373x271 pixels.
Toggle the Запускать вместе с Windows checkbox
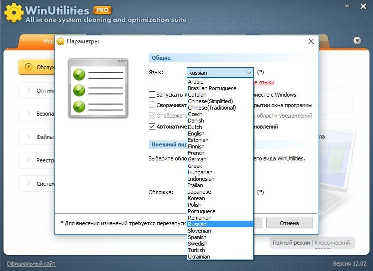[152, 95]
